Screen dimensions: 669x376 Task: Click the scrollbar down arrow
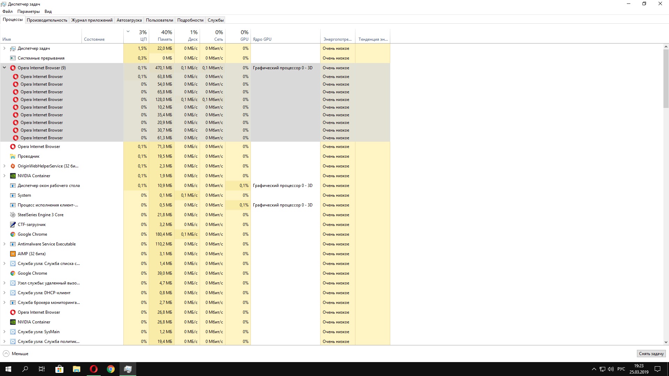click(x=666, y=342)
